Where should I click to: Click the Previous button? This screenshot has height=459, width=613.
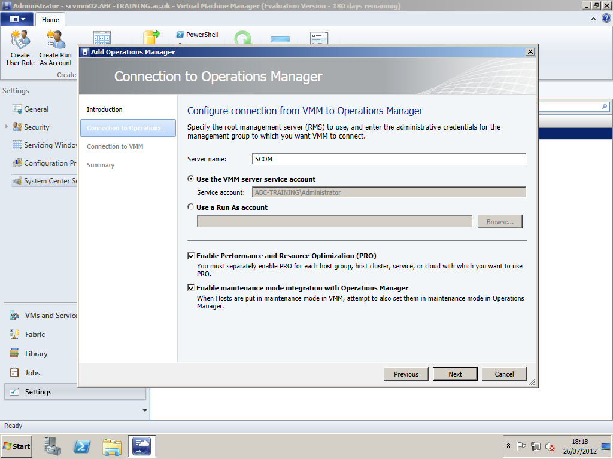[406, 374]
